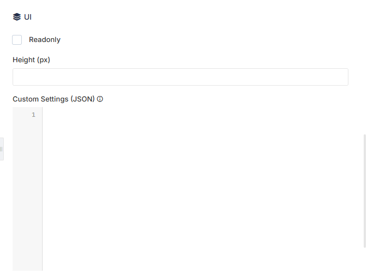Click the word JSON in Custom Settings label
Viewport: 367px width, 280px height.
(x=82, y=99)
